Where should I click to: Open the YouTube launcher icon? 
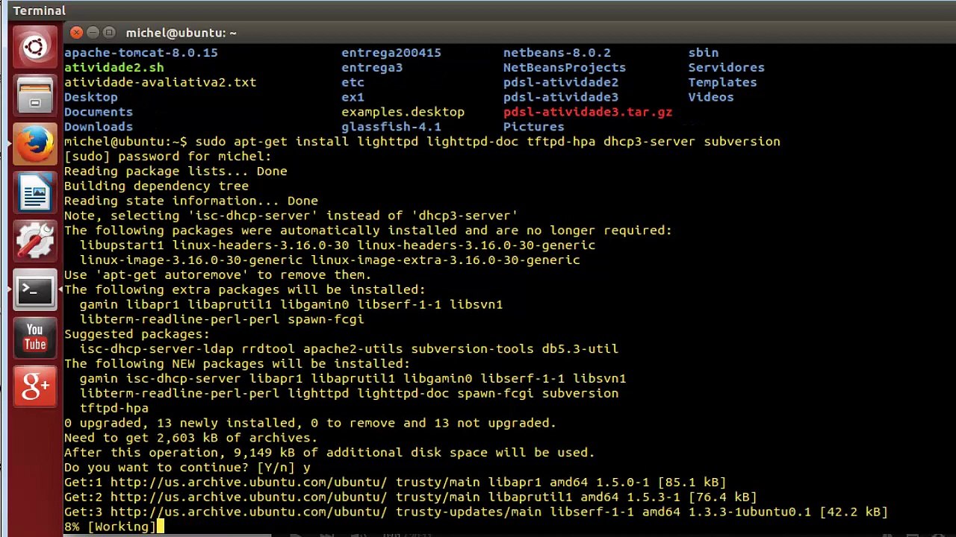tap(35, 337)
